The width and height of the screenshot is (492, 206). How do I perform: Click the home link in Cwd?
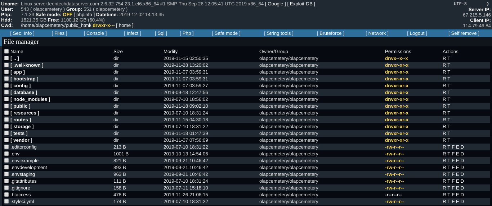click(x=125, y=25)
